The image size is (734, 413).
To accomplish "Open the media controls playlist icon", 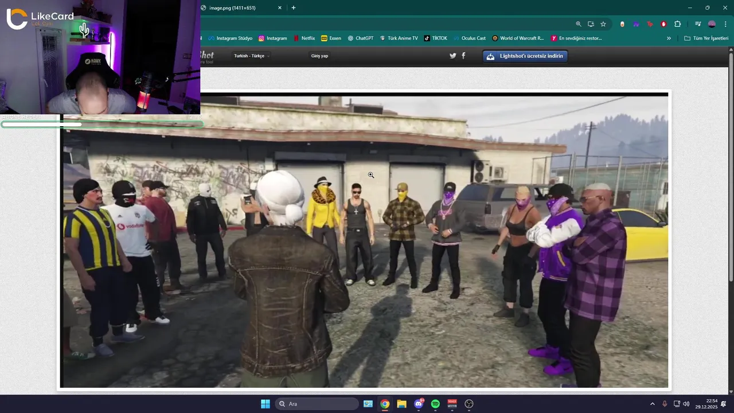I will (698, 24).
